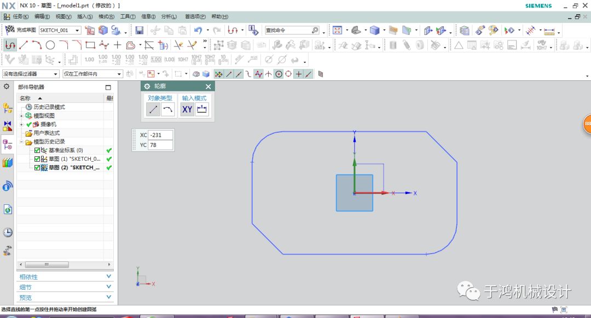Click the shaded blue cube rendering icon
The height and width of the screenshot is (318, 591).
(x=374, y=30)
